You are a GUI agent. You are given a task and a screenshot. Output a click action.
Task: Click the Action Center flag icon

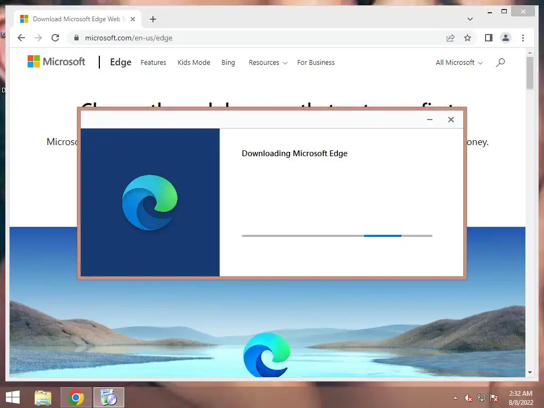(x=494, y=398)
